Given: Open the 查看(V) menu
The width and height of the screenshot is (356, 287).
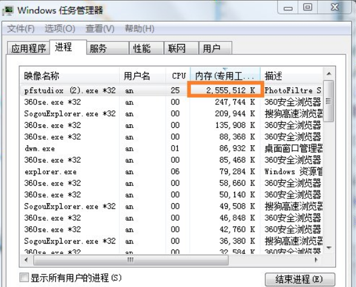Looking at the screenshot, I should click(100, 29).
